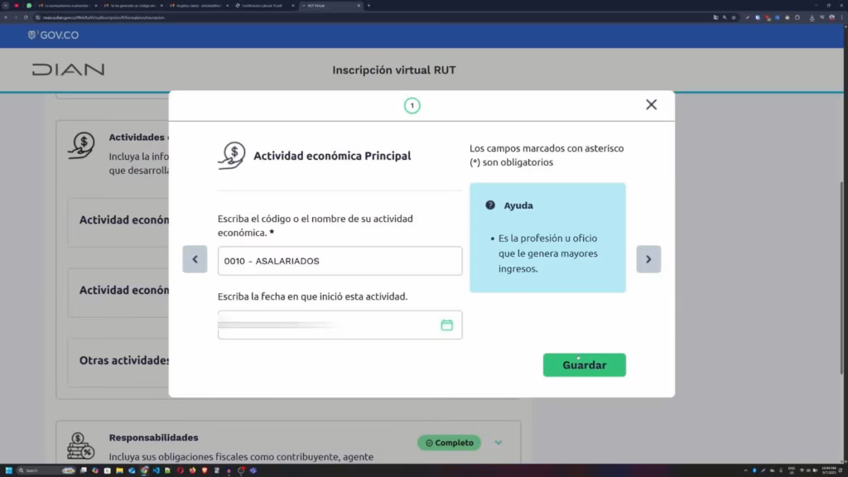Click the activity start date field

tap(340, 325)
